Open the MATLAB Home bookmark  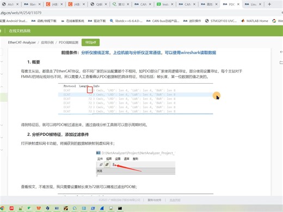[254, 21]
